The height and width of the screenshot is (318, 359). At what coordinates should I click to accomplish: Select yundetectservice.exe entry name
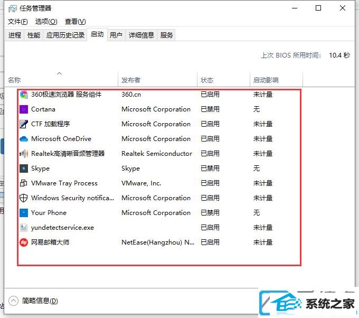pos(62,228)
